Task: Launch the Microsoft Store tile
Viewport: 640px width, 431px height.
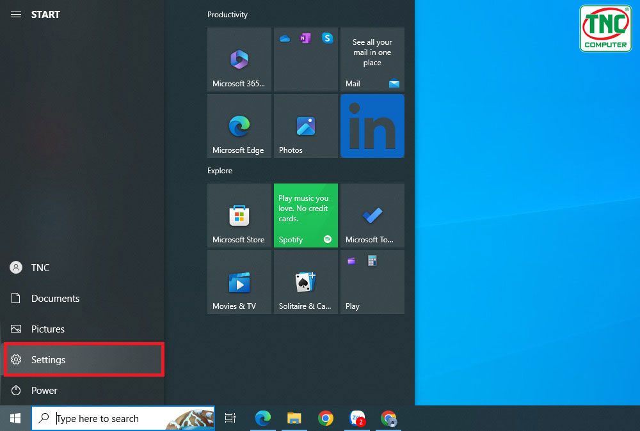Action: point(239,215)
